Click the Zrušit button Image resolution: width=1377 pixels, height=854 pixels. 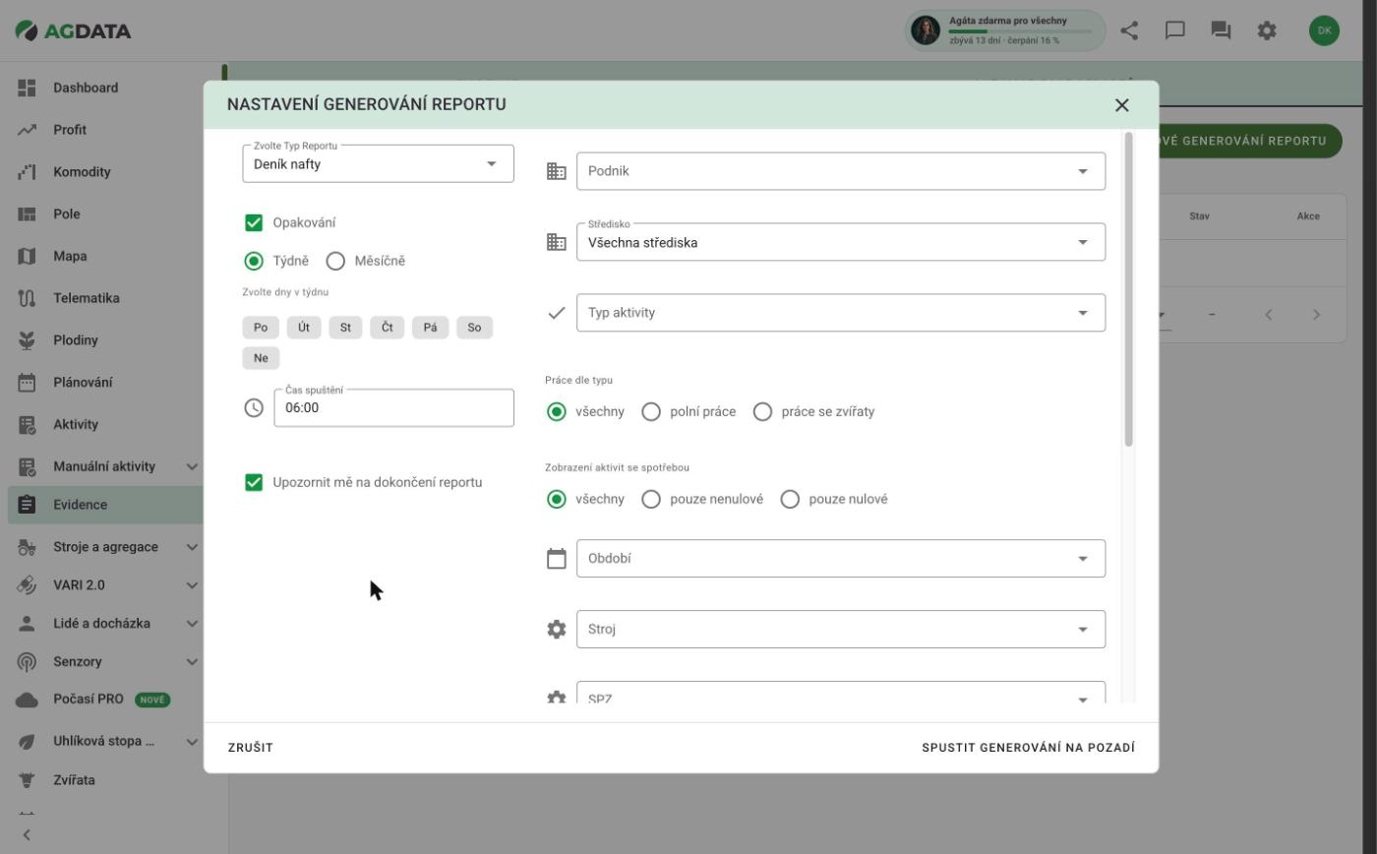(x=251, y=748)
